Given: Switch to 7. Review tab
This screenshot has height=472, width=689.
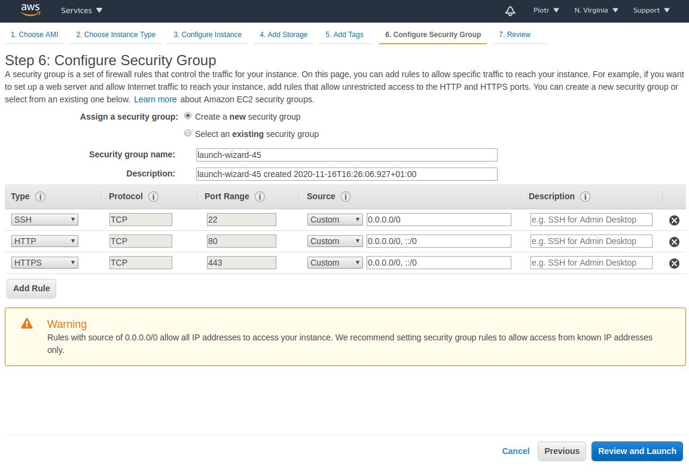Looking at the screenshot, I should pyautogui.click(x=514, y=35).
